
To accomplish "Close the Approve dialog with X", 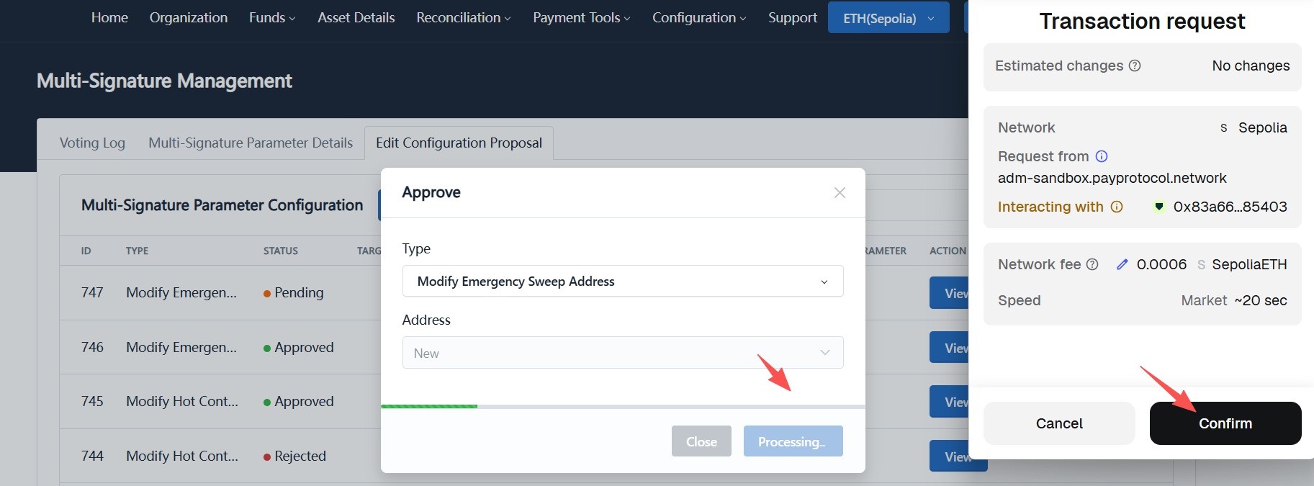I will tap(840, 192).
